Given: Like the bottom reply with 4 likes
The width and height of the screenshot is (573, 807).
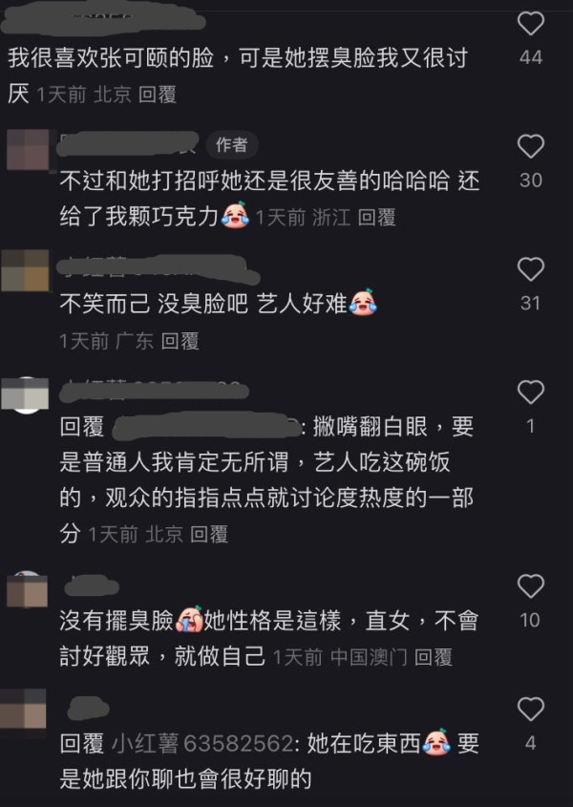Looking at the screenshot, I should 531,710.
